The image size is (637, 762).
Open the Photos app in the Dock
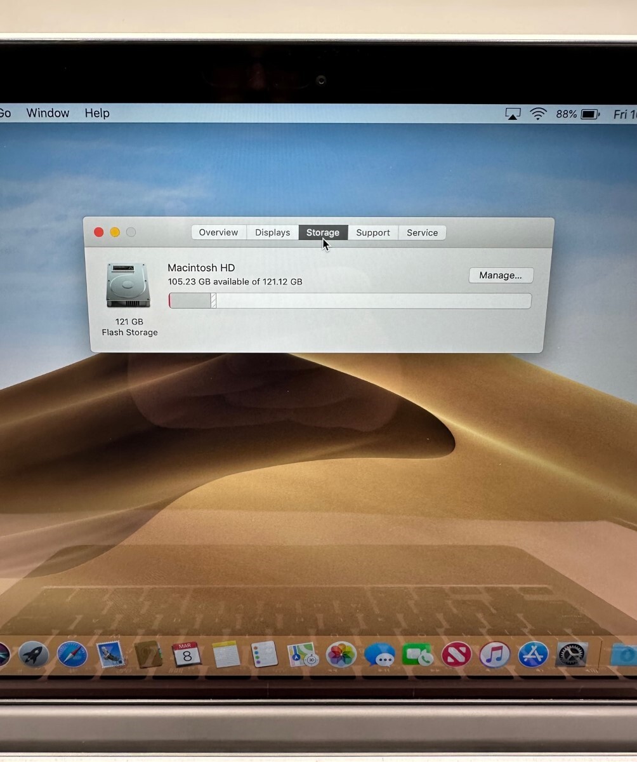(x=341, y=654)
